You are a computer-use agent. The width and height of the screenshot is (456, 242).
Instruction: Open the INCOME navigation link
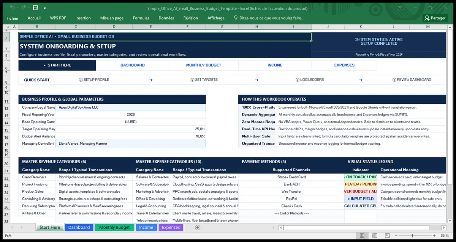click(275, 65)
